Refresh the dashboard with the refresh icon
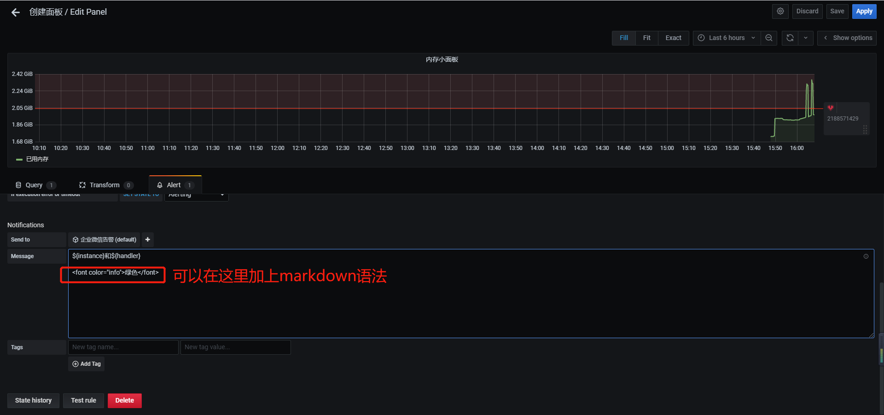 [x=790, y=38]
